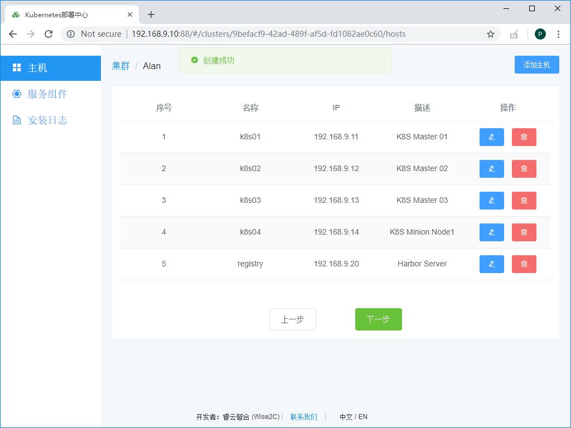The image size is (571, 428).
Task: Click the 上一步 button
Action: 292,319
